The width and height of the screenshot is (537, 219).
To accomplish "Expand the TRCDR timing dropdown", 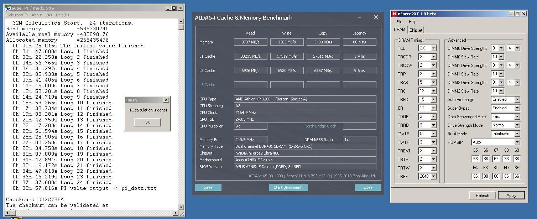I will click(x=433, y=57).
